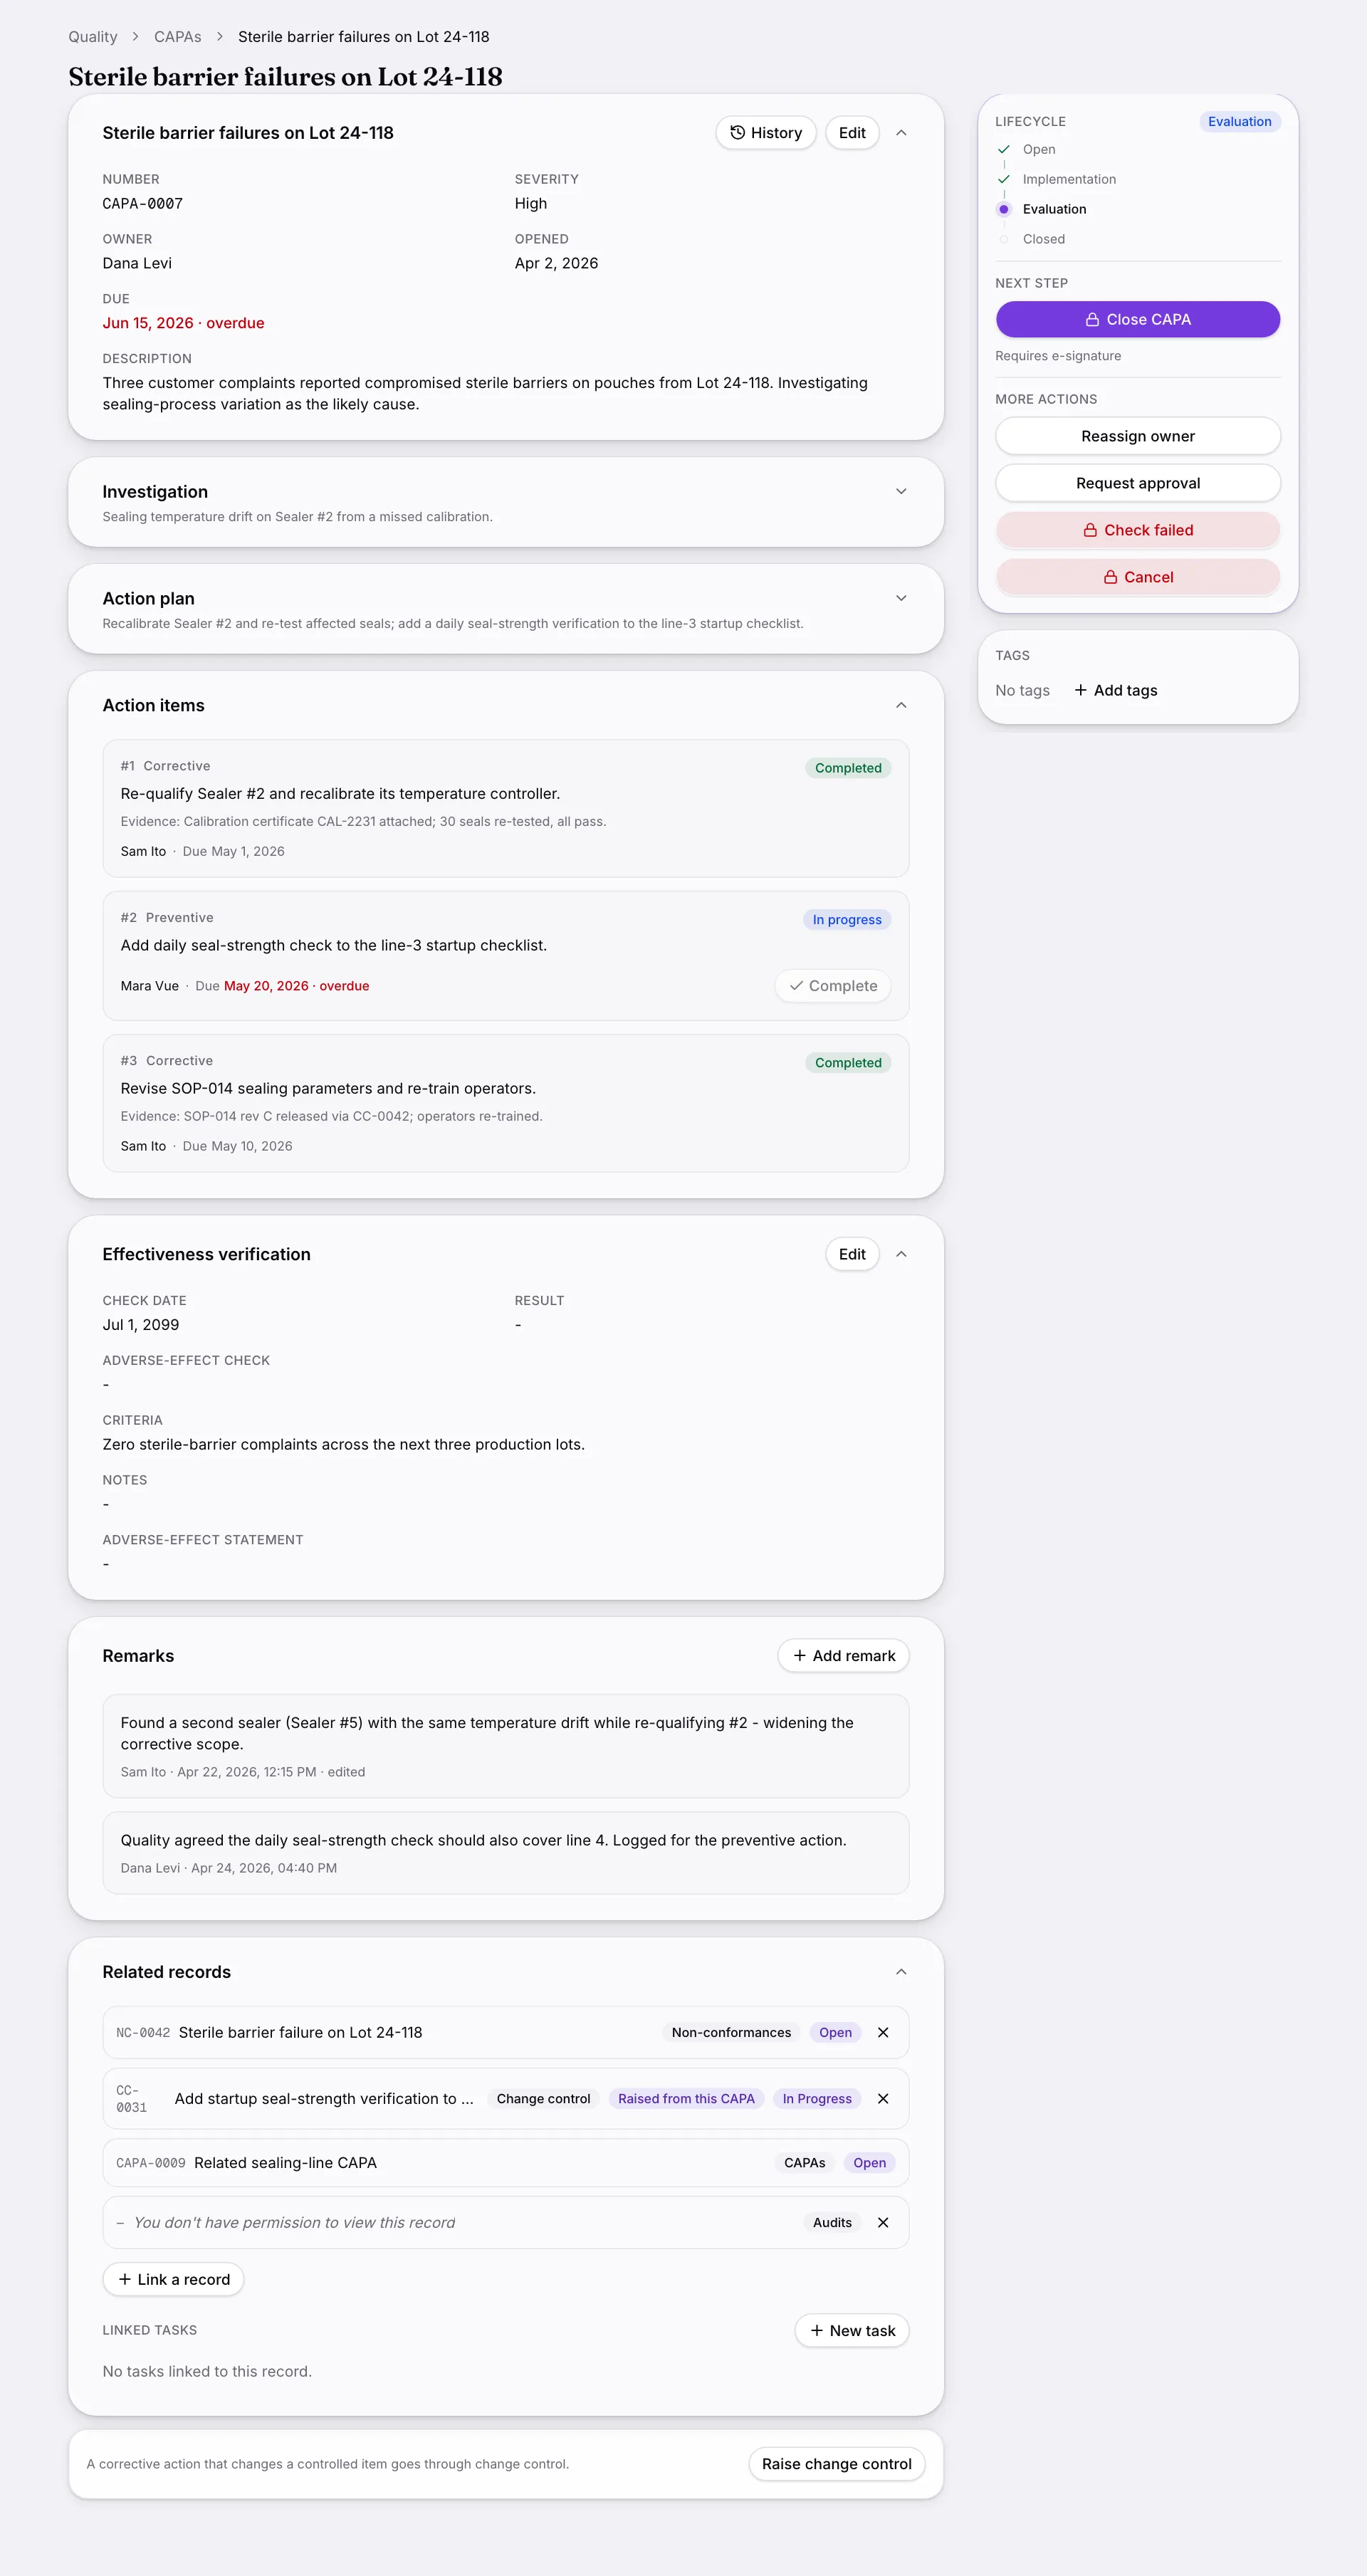Create a New task
The height and width of the screenshot is (2576, 1367).
pyautogui.click(x=852, y=2330)
